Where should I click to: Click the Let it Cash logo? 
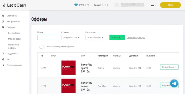[14, 5]
